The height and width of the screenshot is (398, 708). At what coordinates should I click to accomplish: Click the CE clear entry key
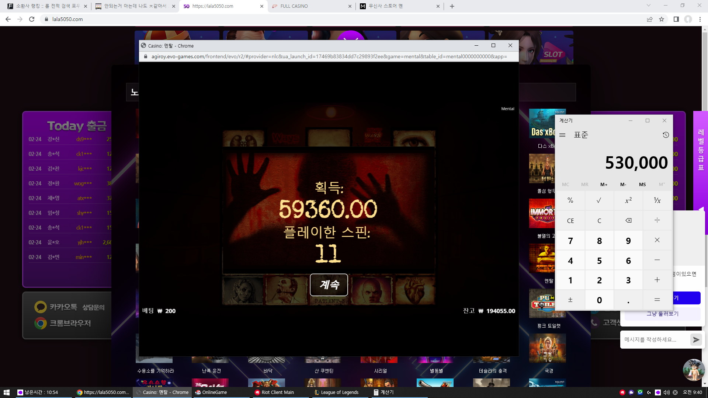click(570, 221)
